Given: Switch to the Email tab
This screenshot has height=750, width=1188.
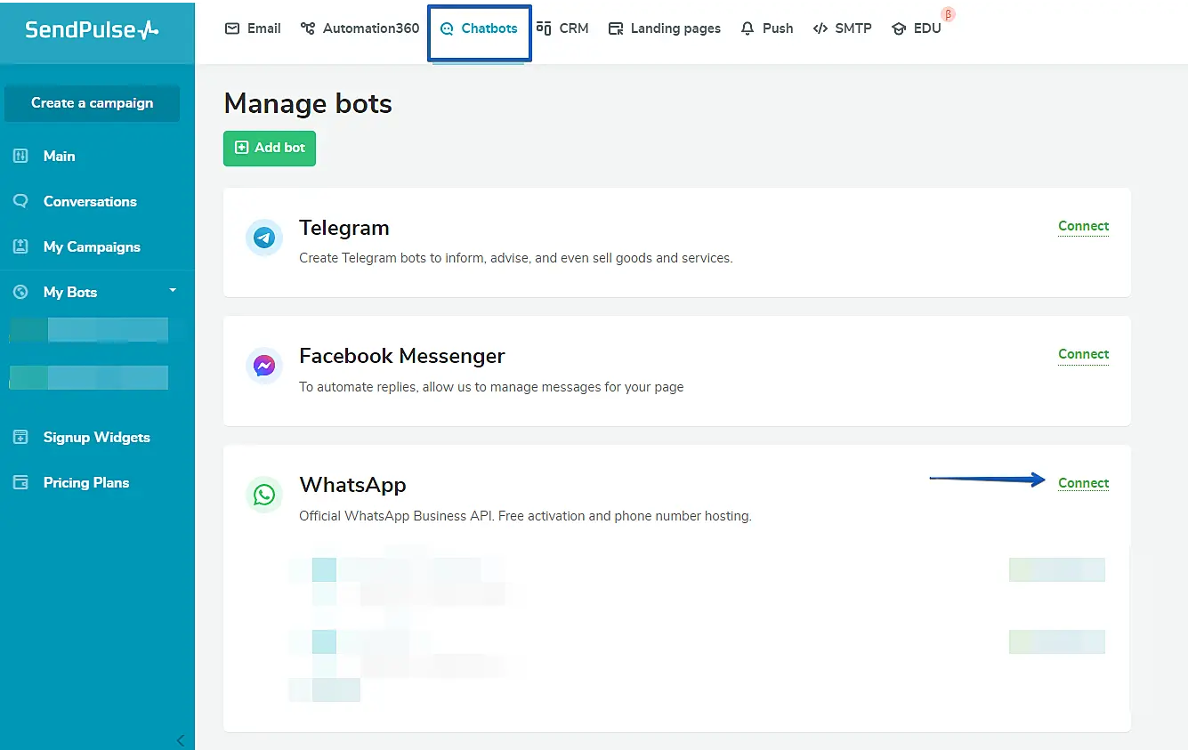Looking at the screenshot, I should point(253,28).
